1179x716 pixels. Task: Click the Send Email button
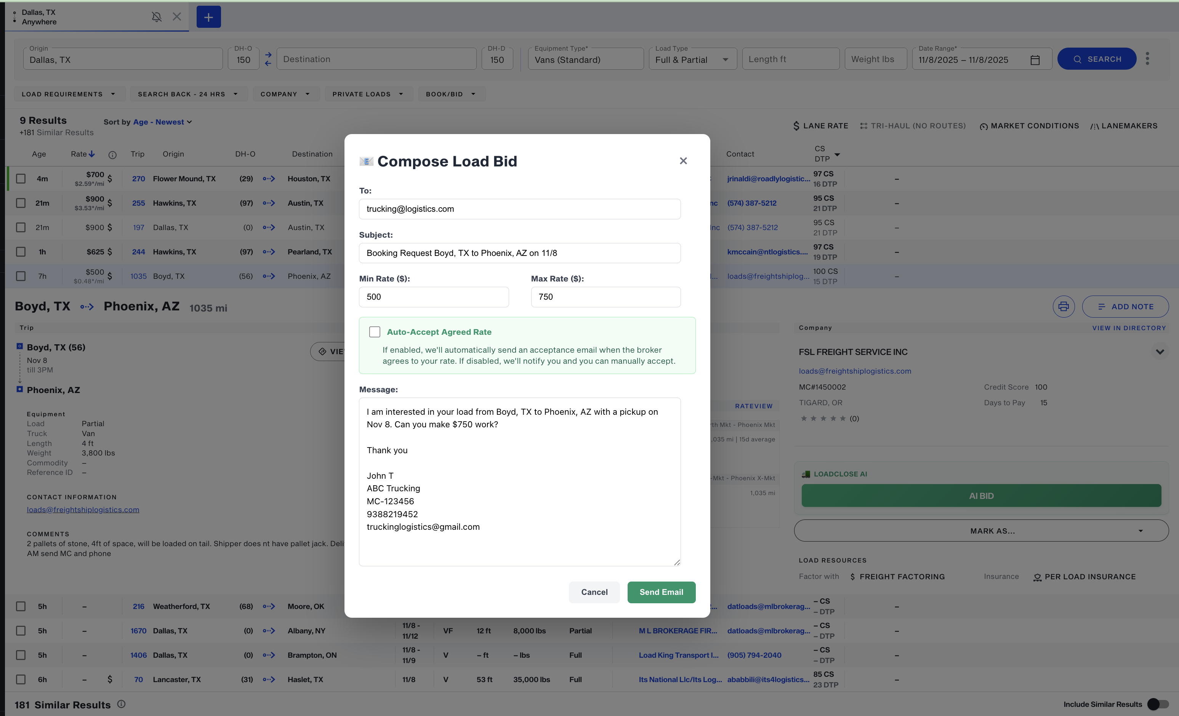(x=661, y=592)
